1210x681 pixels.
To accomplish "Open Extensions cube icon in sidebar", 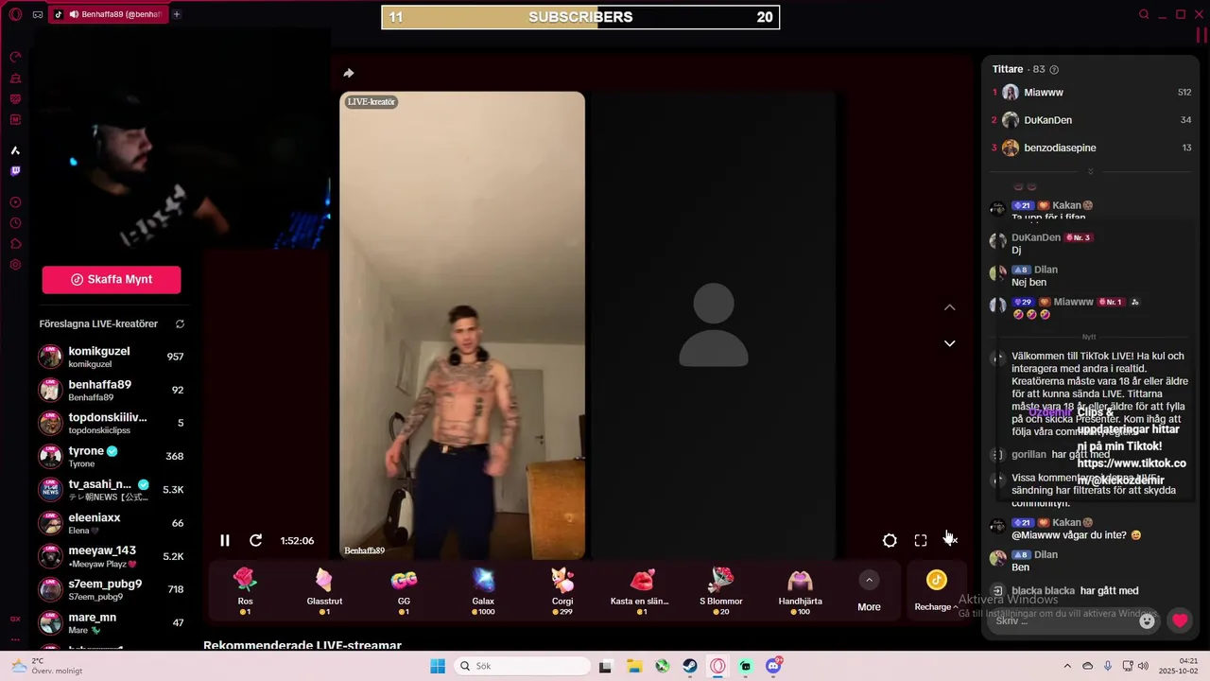I will click(15, 244).
